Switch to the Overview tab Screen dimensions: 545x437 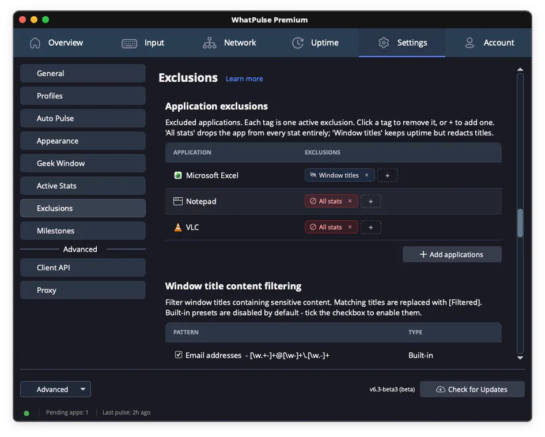(56, 43)
